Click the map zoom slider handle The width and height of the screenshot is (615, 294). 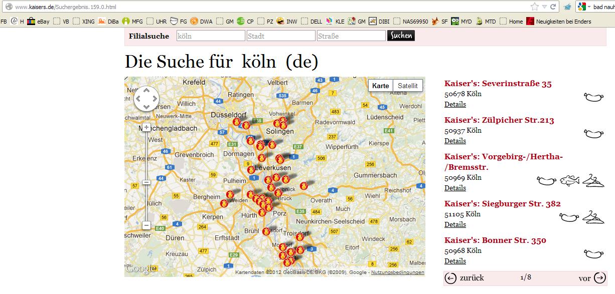click(x=146, y=182)
